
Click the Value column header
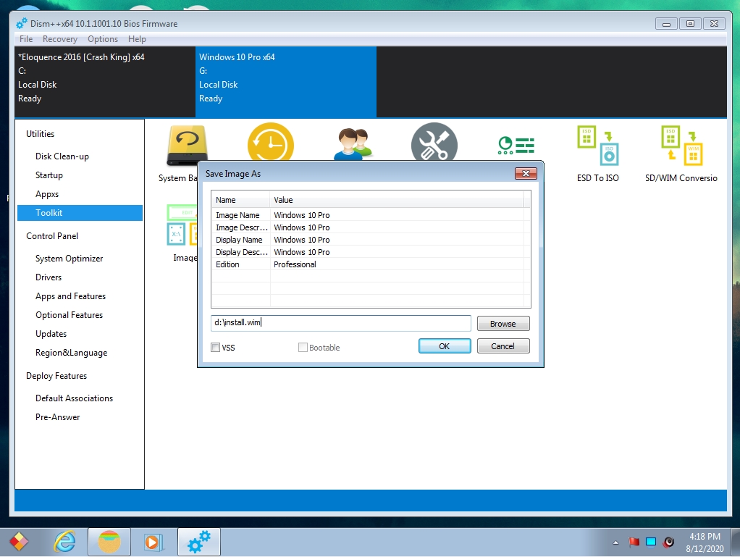(397, 200)
